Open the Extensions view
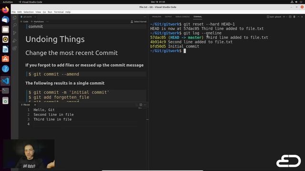This screenshot has width=305, height=171. point(15,48)
